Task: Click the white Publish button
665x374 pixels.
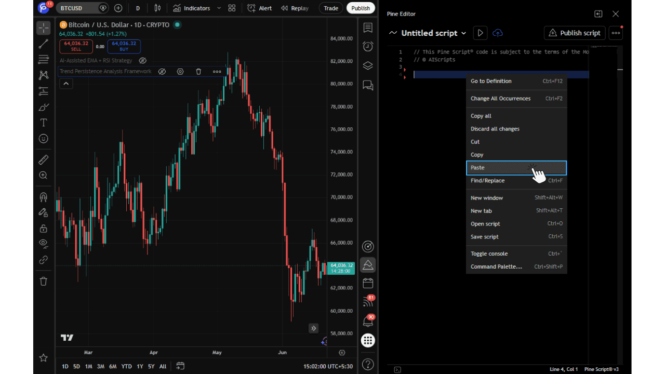Action: (x=361, y=8)
